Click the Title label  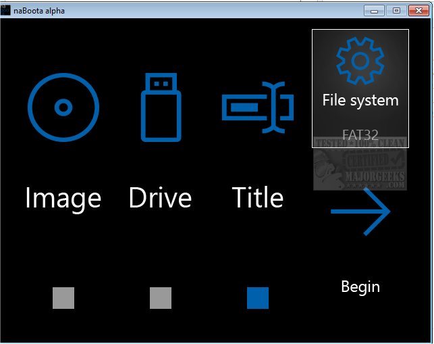coord(258,197)
